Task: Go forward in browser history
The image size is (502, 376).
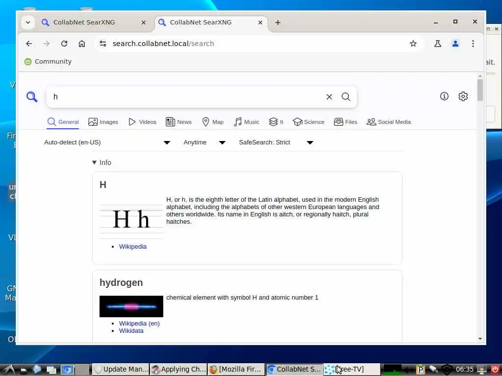Action: (x=47, y=44)
